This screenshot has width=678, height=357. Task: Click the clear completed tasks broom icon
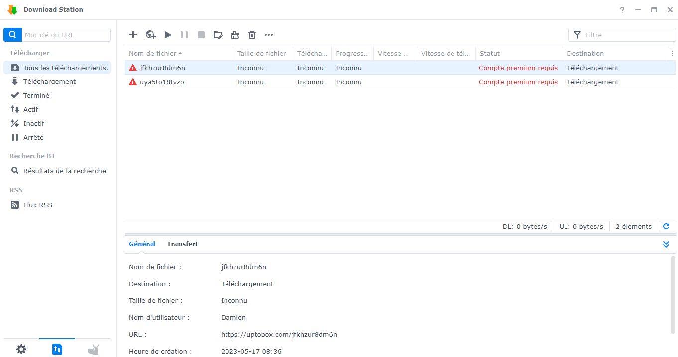tap(235, 35)
